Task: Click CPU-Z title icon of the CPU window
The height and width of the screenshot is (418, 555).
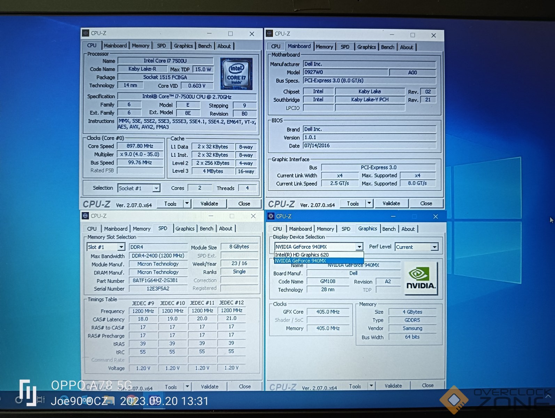Action: 86,33
